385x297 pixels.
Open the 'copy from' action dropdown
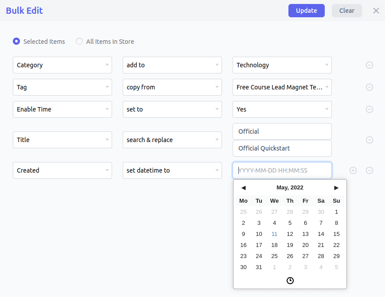(172, 87)
